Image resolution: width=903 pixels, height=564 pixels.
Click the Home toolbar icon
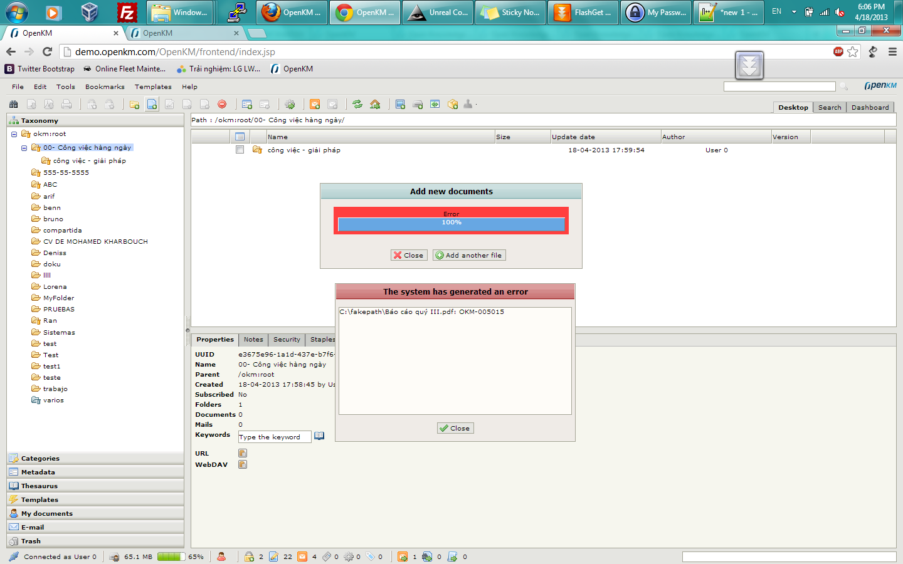(x=375, y=104)
